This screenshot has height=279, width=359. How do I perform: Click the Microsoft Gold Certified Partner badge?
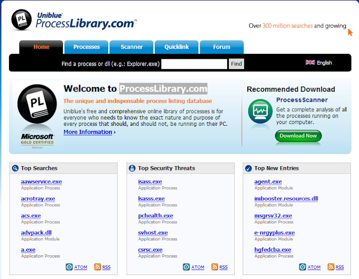pyautogui.click(x=37, y=141)
